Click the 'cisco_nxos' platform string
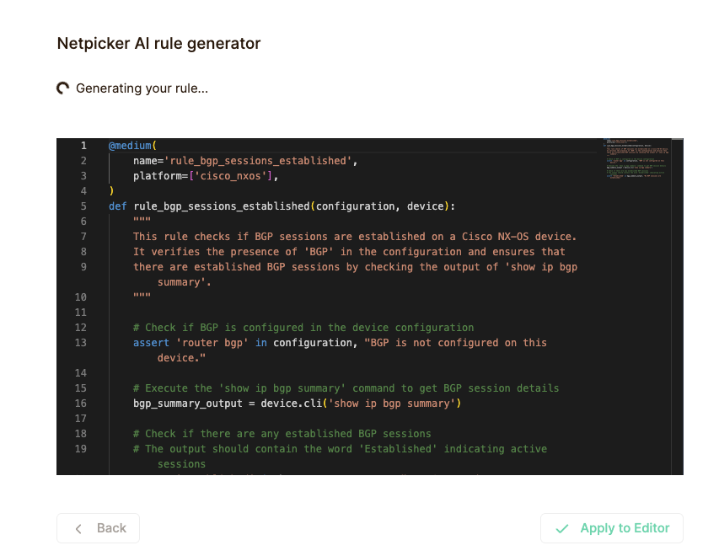Viewport: 719px width, 556px height. point(232,176)
